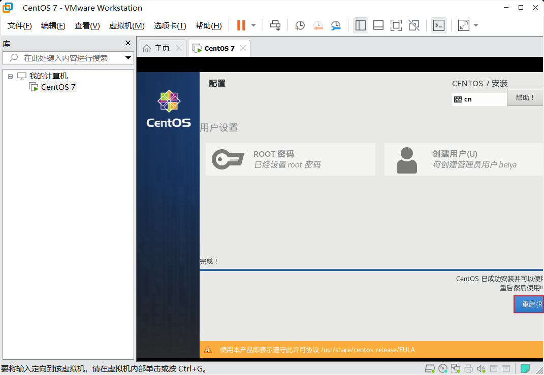The height and width of the screenshot is (375, 544).
Task: Open the stretch display options dropdown
Action: [x=476, y=25]
